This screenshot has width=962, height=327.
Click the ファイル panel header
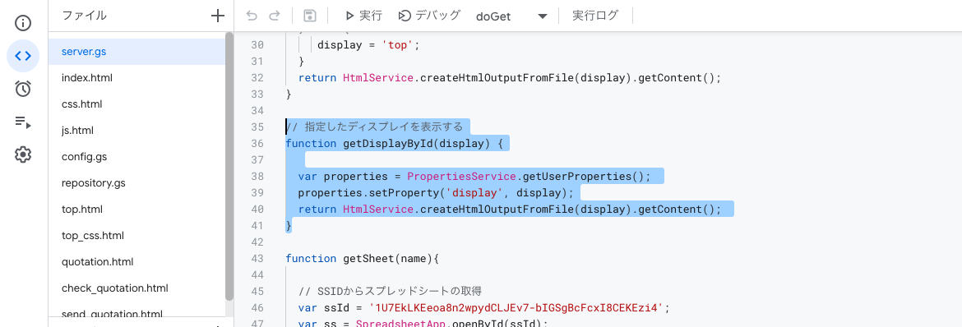[84, 16]
